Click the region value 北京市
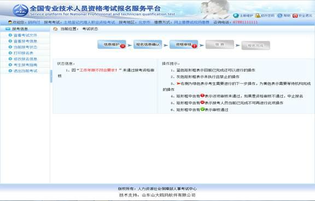This screenshot has width=315, height=201. (144, 22)
